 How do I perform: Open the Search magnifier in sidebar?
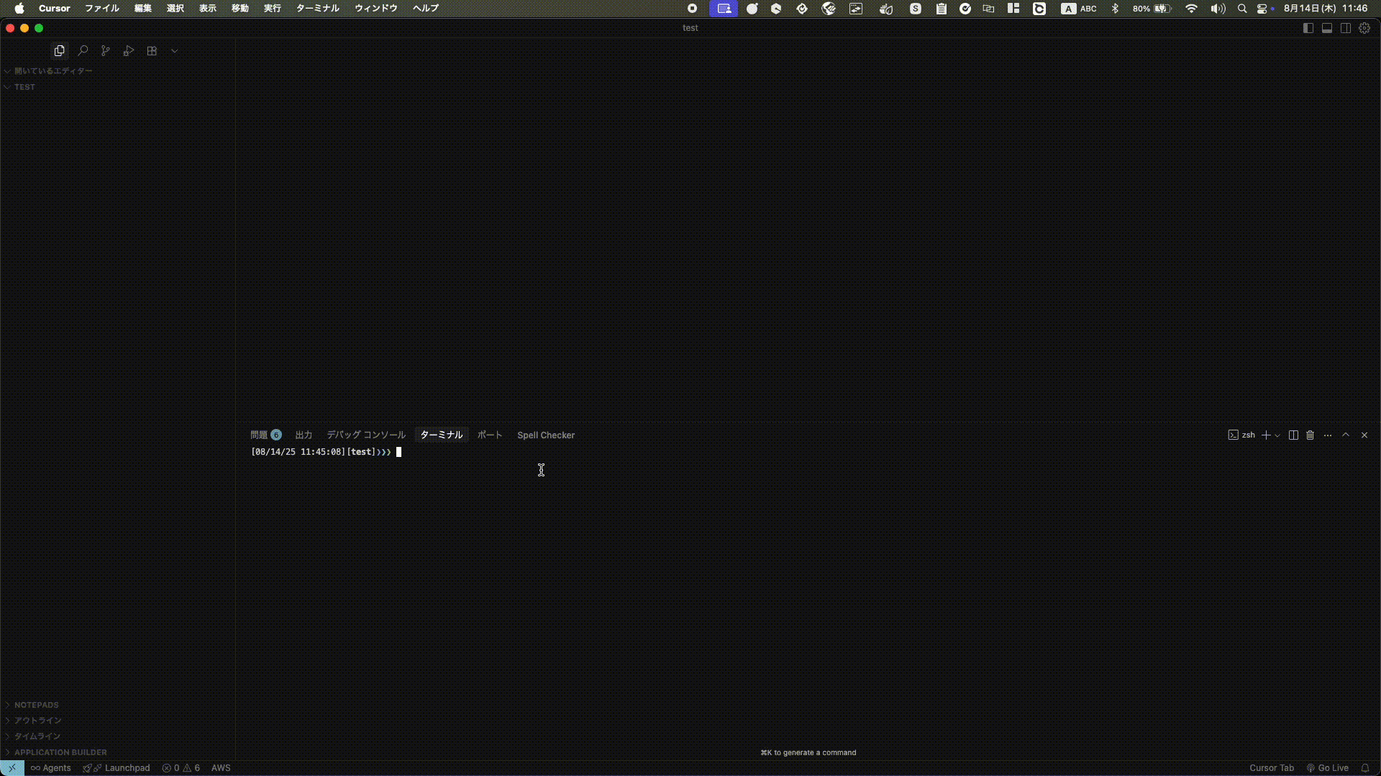pos(83,51)
